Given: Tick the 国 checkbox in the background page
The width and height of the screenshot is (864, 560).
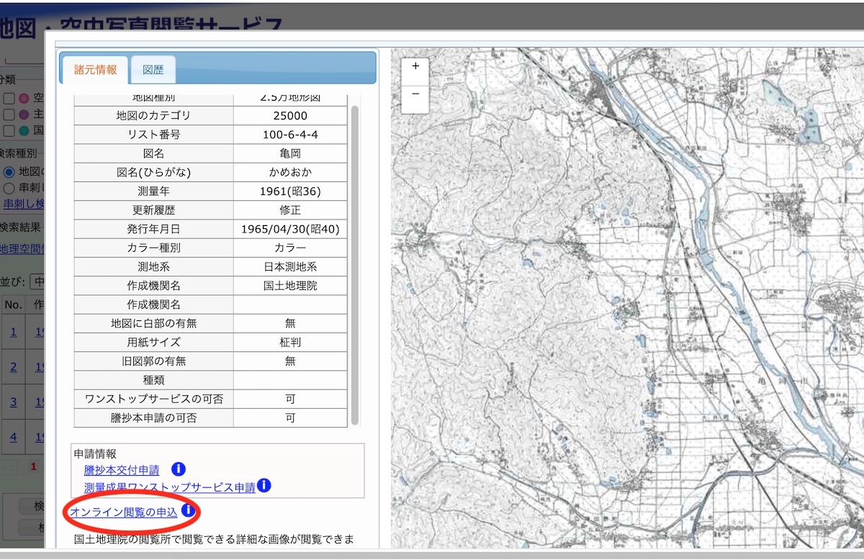Looking at the screenshot, I should pos(9,131).
